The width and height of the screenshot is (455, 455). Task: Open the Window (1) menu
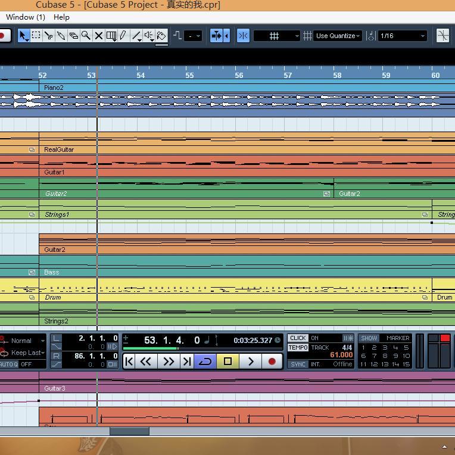coord(26,17)
